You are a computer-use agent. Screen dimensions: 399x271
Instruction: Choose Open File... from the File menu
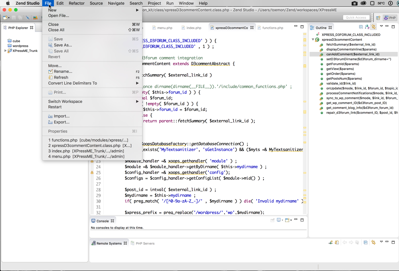(x=92, y=15)
